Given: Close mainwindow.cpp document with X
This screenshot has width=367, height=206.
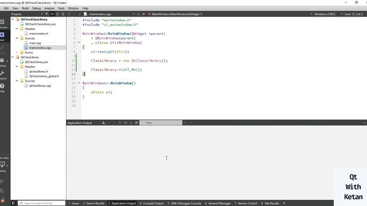Looking at the screenshot, I should pyautogui.click(x=138, y=14).
